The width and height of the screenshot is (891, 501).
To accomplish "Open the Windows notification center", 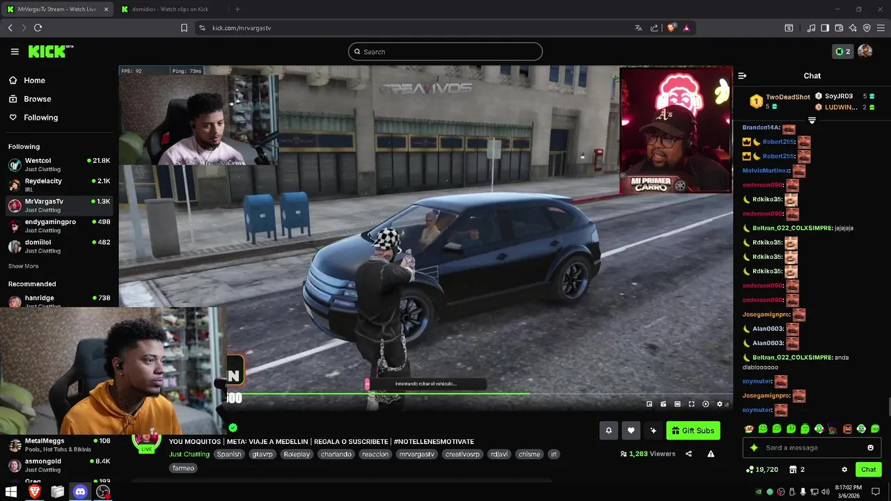I will (876, 492).
